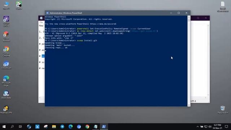Click the PowerShell window title icon

[47, 13]
